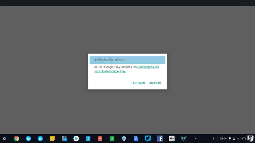Open the notification counter showing 1

pyautogui.click(x=213, y=139)
